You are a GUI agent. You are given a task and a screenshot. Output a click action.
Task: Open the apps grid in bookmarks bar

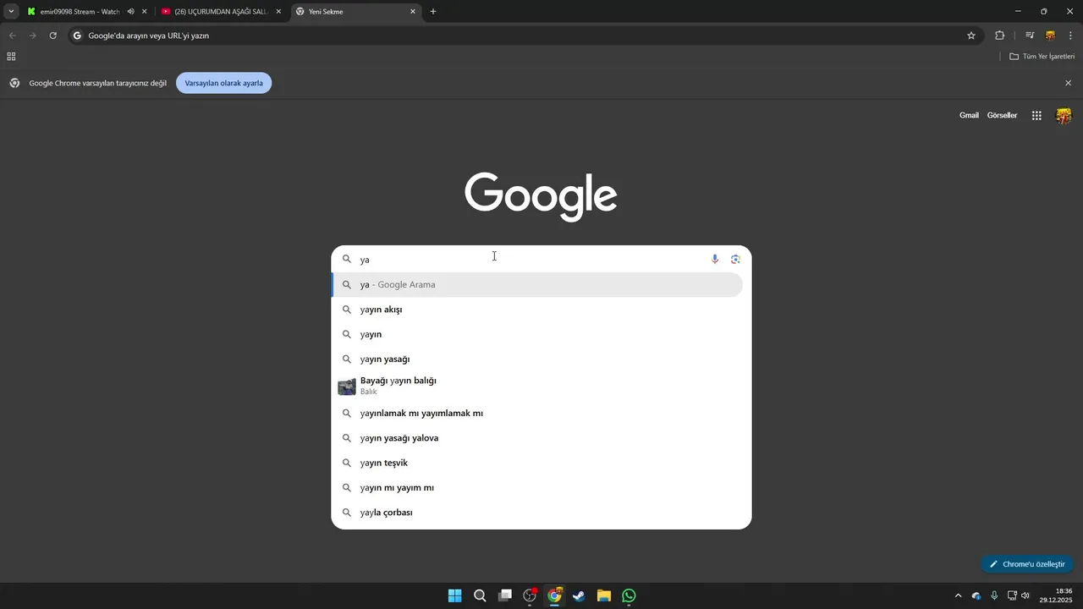point(11,57)
